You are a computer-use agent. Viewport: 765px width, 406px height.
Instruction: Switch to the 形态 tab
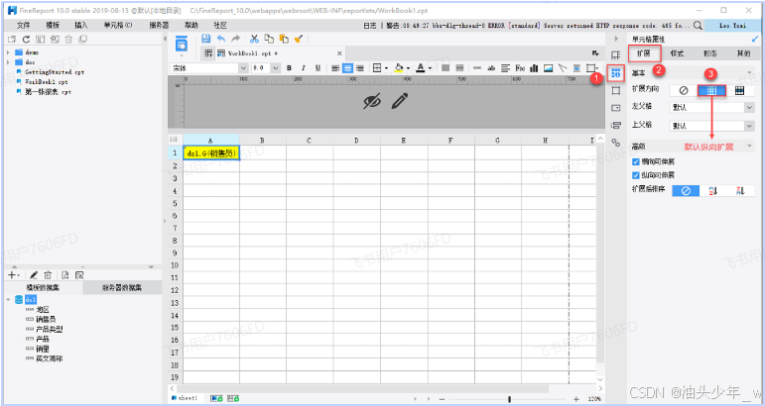tap(709, 53)
